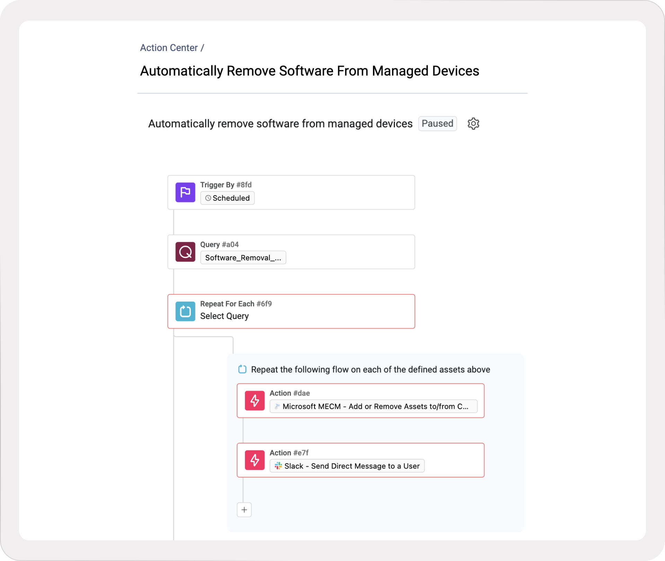Click the blue Repeat For Each loop icon
This screenshot has height=561, width=665.
(x=185, y=311)
